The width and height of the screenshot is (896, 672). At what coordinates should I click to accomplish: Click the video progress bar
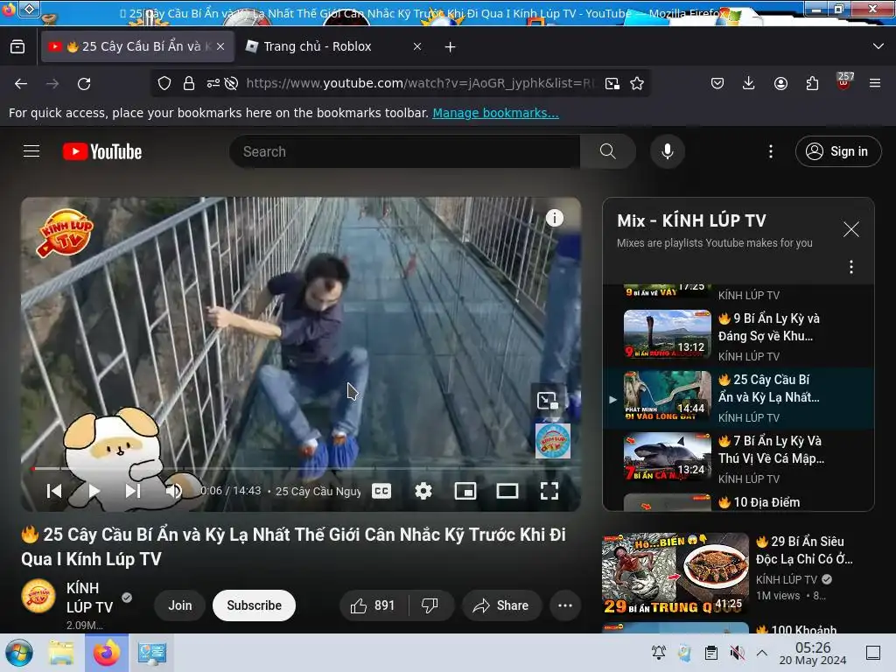point(301,469)
